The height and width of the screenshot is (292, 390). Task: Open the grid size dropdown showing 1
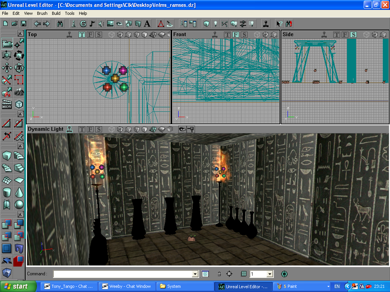(x=270, y=274)
